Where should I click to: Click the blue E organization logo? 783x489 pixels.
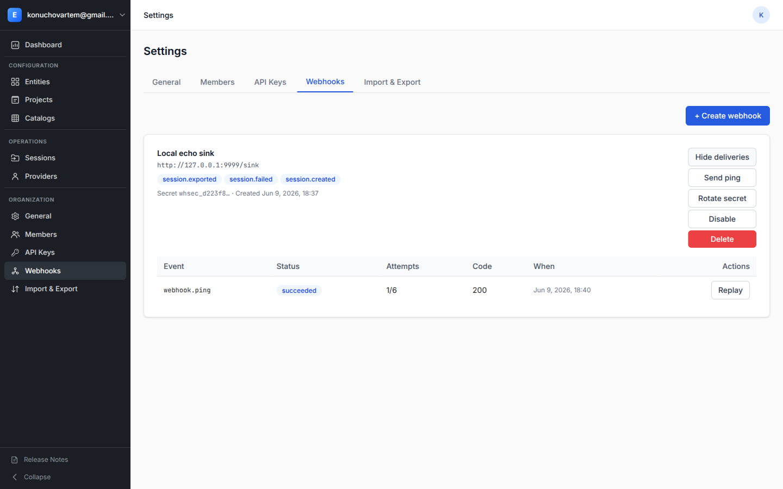[15, 15]
